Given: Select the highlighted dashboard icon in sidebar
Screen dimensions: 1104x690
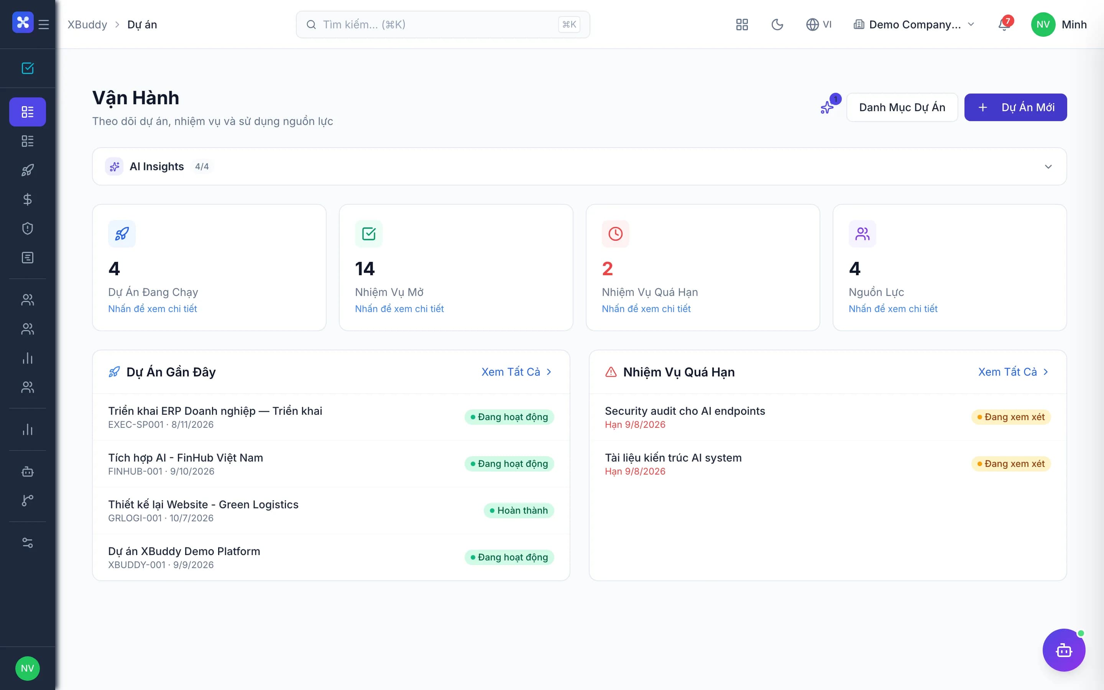Looking at the screenshot, I should 27,112.
